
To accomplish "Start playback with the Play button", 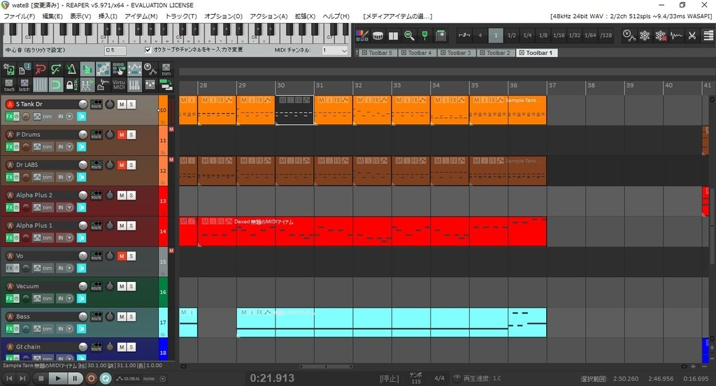I will pyautogui.click(x=57, y=378).
